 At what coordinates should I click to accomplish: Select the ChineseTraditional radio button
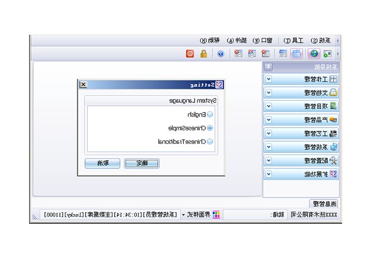[210, 142]
